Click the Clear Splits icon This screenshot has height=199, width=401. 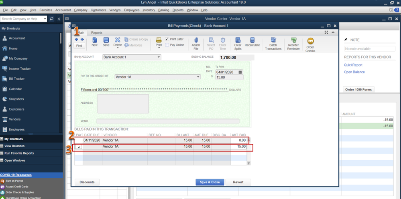238,40
